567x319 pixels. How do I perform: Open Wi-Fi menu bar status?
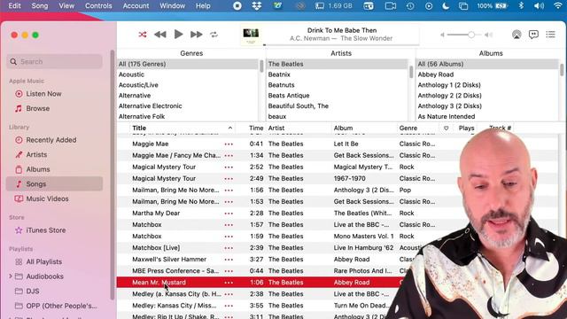558,6
